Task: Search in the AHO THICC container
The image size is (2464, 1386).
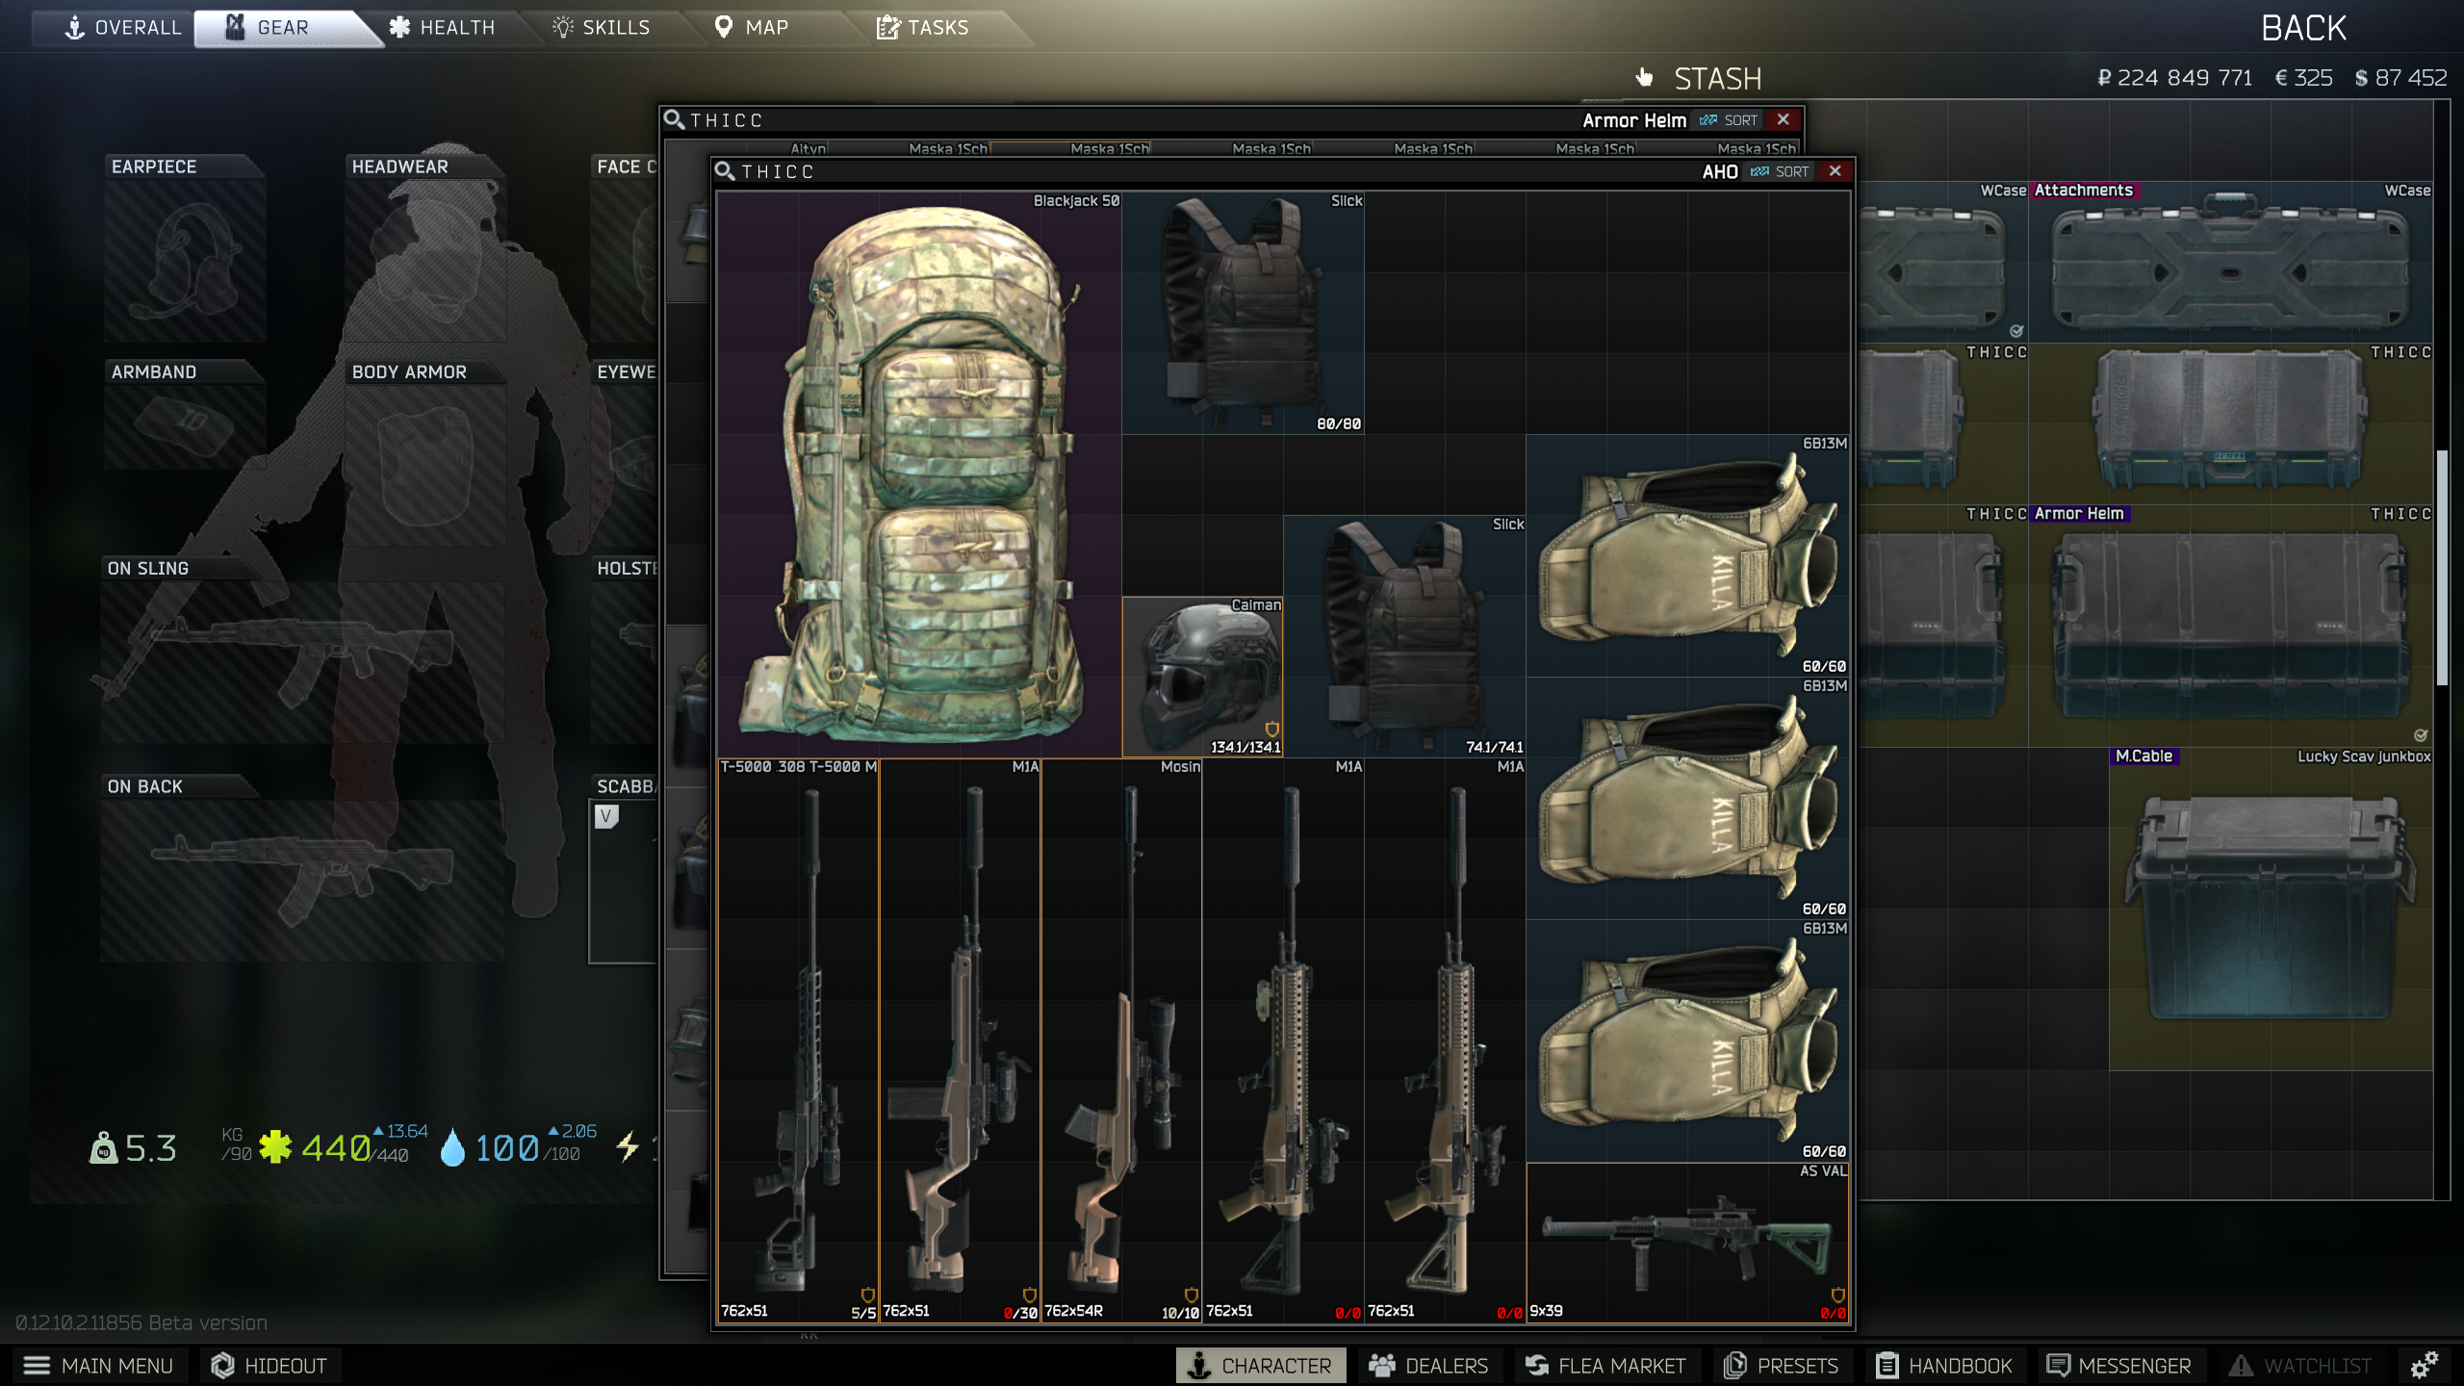Action: tap(726, 171)
